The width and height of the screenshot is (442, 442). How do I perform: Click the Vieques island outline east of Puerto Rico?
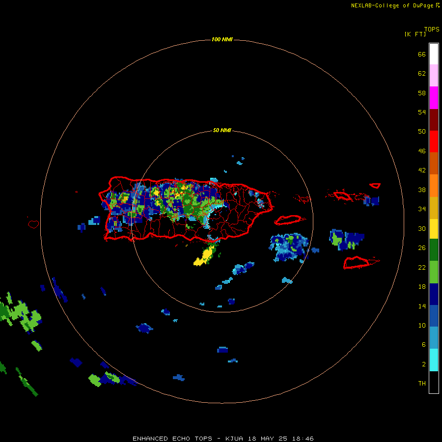tap(289, 220)
